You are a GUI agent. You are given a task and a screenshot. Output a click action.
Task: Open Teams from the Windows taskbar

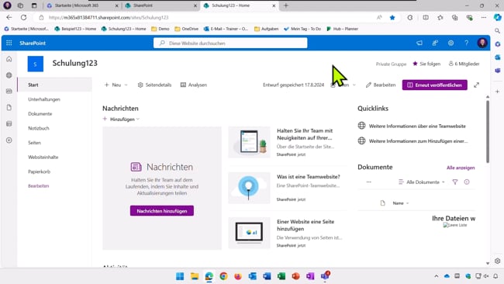(x=325, y=276)
